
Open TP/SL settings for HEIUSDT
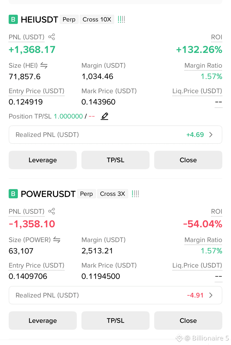116,160
